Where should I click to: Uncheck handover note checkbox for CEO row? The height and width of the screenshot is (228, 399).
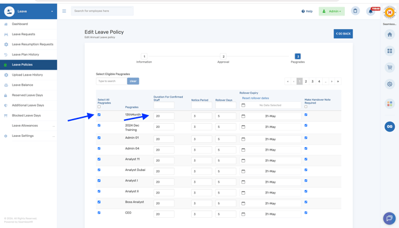(x=306, y=213)
